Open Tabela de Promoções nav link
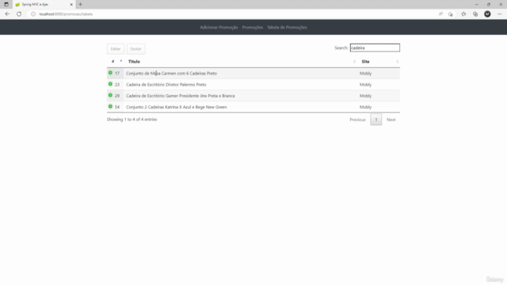This screenshot has width=507, height=285. coord(287,28)
